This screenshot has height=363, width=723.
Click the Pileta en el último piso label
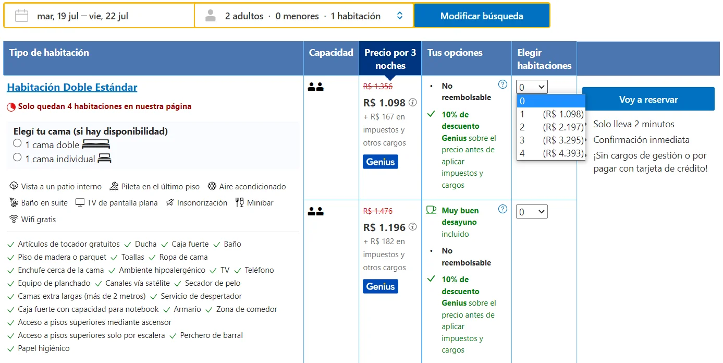(x=161, y=187)
